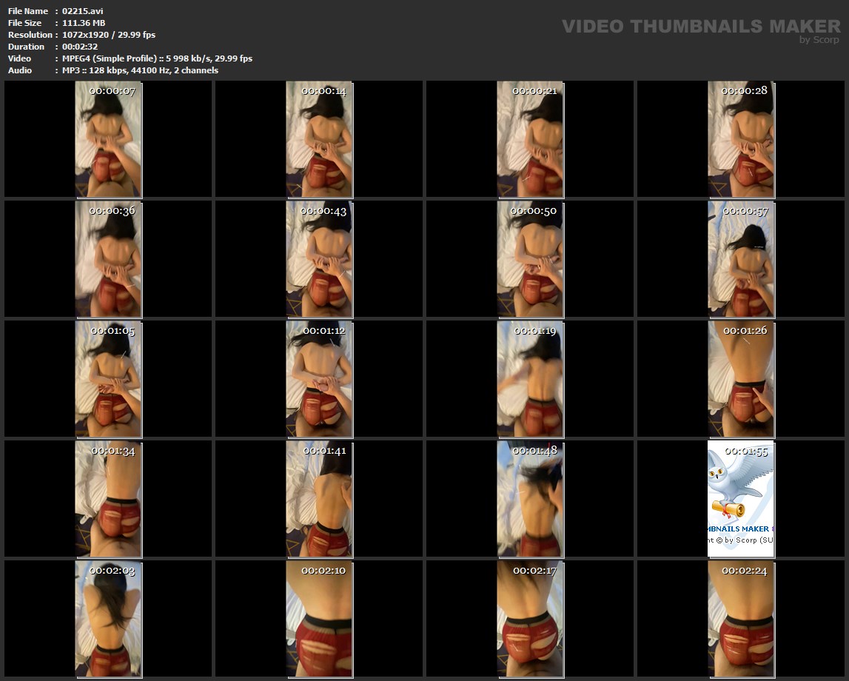Open the frame at 00:00:57

click(x=741, y=259)
